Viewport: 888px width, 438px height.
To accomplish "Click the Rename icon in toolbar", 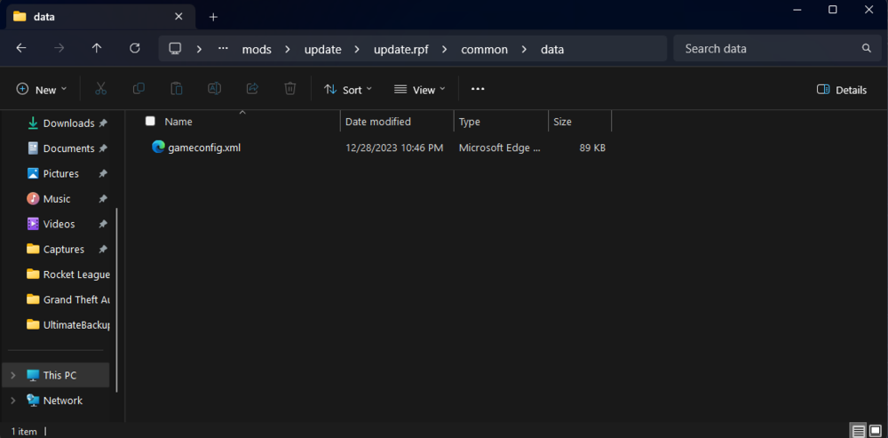I will 214,89.
